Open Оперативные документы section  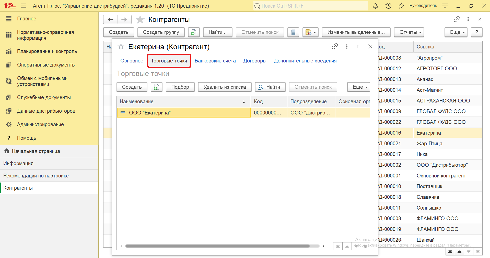click(49, 65)
